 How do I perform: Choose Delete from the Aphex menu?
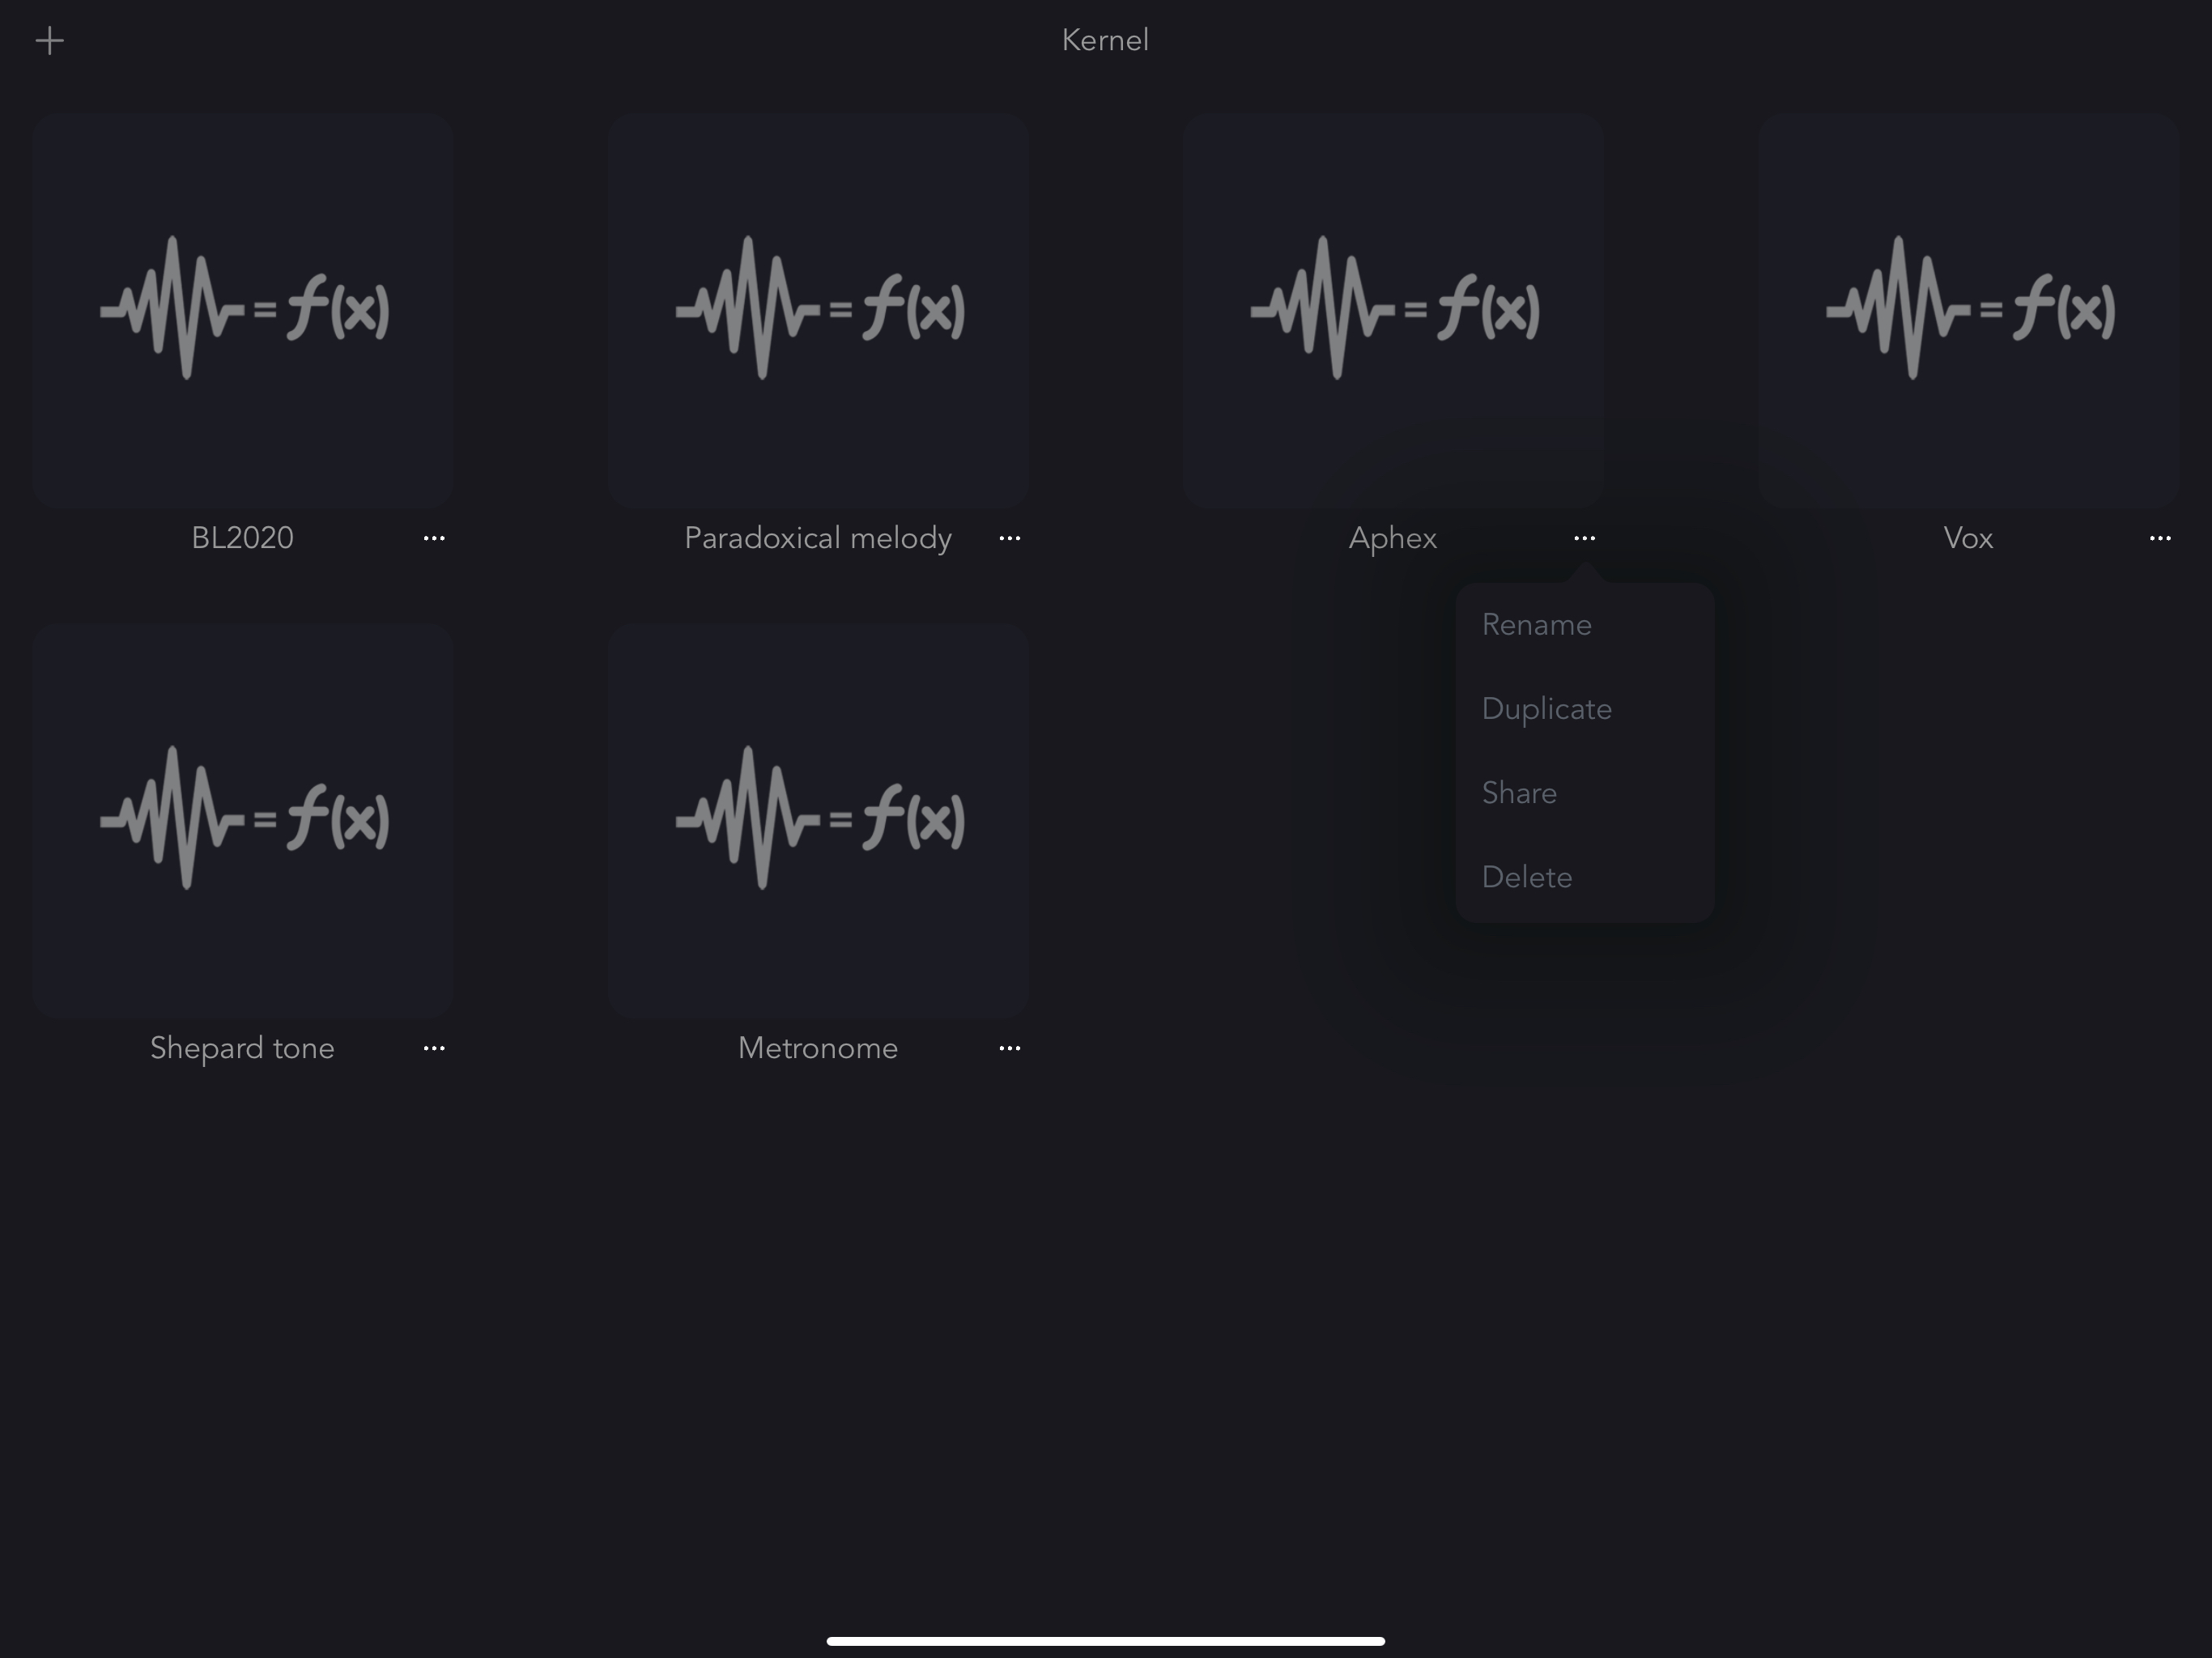[1584, 877]
